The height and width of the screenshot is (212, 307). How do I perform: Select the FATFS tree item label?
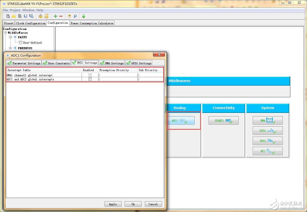coord(22,37)
